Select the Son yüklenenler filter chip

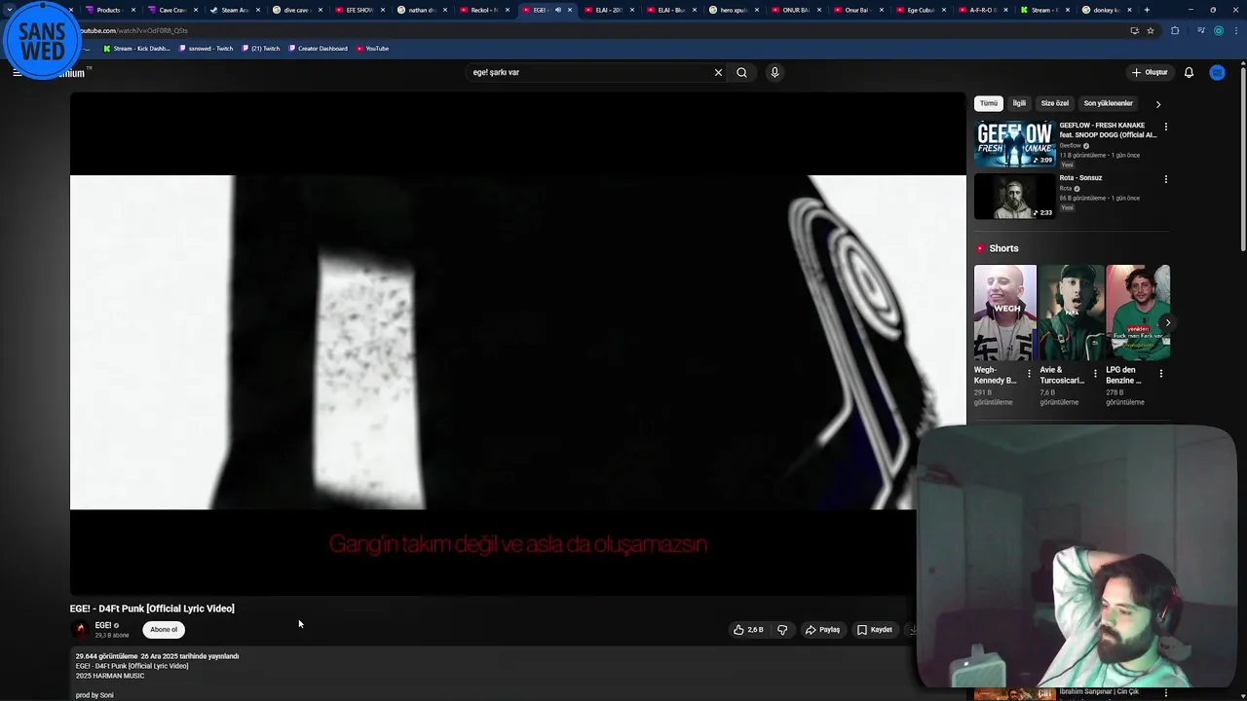pos(1108,103)
